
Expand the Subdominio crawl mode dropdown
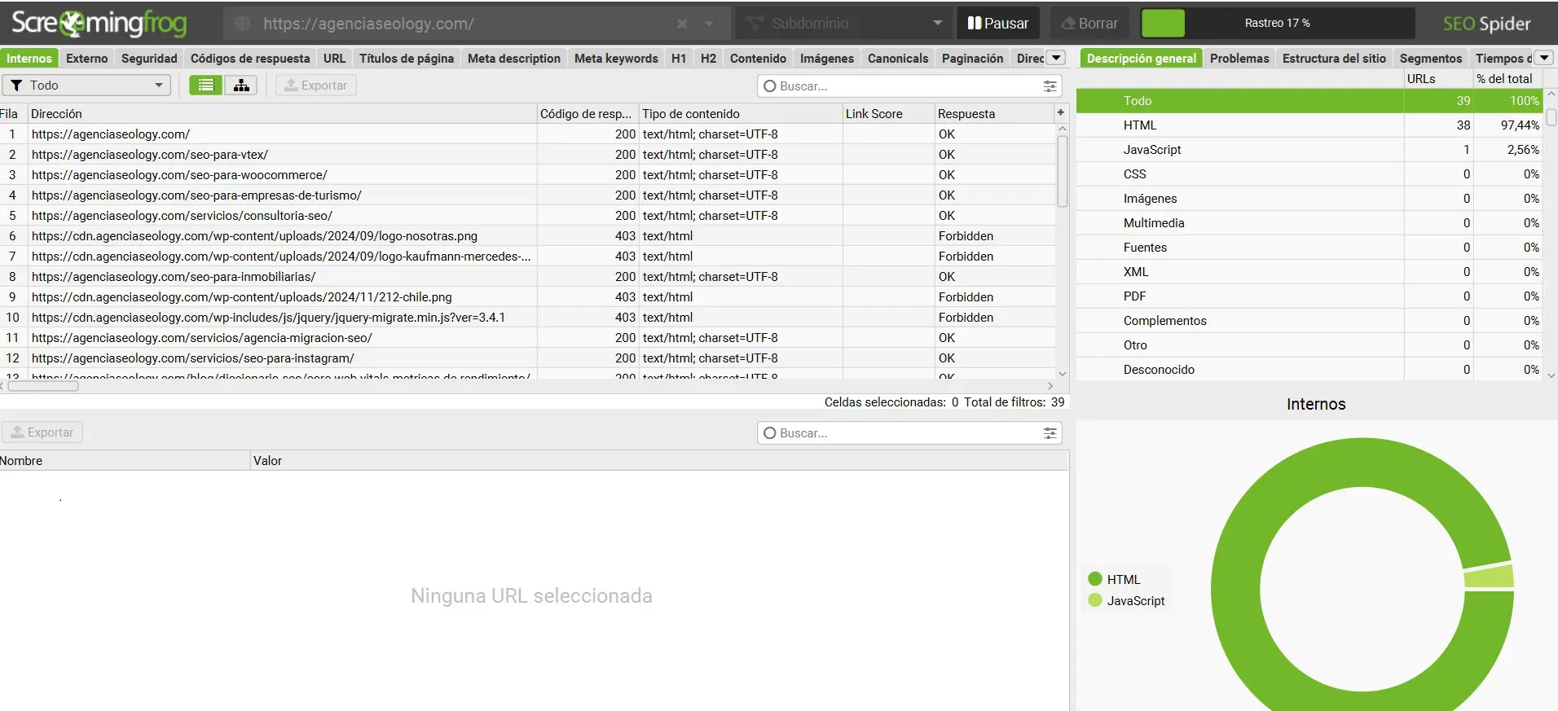tap(937, 24)
